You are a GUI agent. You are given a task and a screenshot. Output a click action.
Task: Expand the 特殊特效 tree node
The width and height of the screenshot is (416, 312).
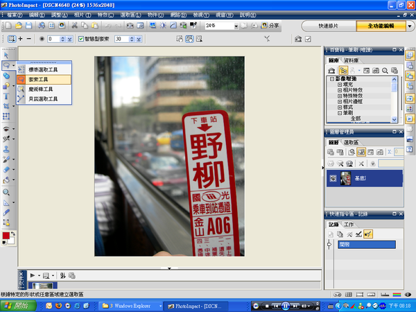click(x=340, y=96)
